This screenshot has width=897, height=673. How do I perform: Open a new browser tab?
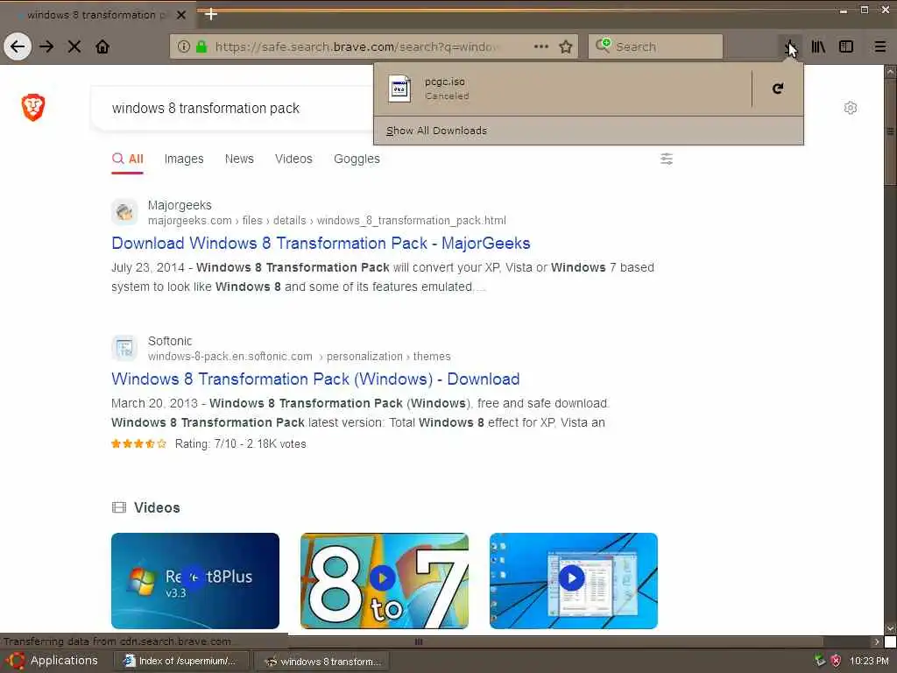coord(210,14)
